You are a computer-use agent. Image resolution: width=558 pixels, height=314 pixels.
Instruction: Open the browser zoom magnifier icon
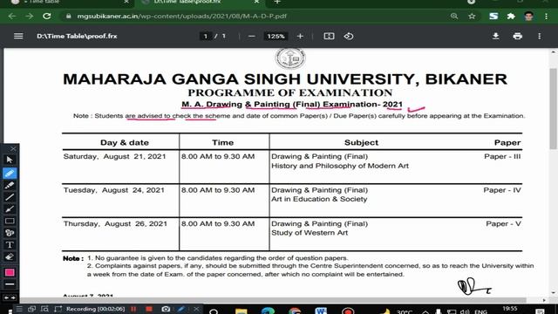click(x=454, y=17)
